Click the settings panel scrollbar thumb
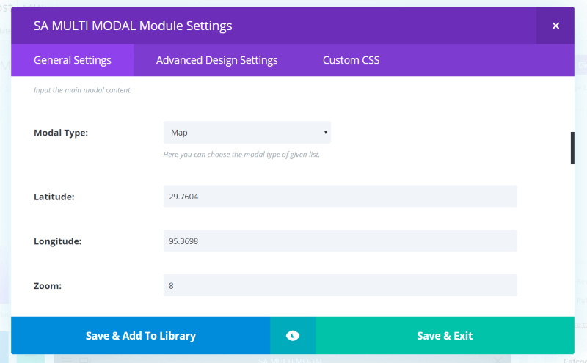This screenshot has height=363, width=587. pos(572,148)
